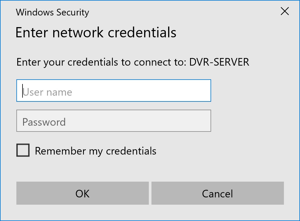Confirm credentials with the OK button
Viewport: 300px width, 221px height.
click(82, 193)
